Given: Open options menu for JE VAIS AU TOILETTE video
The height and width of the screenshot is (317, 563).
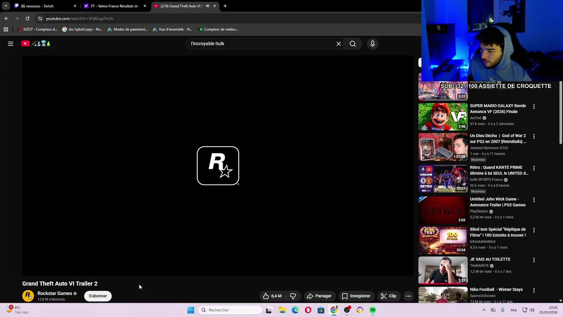Looking at the screenshot, I should 534,260.
